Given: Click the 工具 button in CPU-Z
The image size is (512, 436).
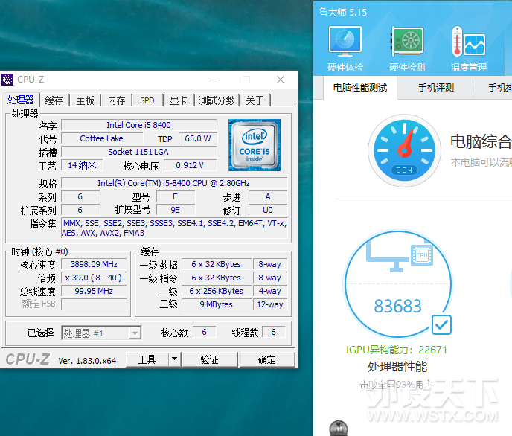Looking at the screenshot, I should (x=147, y=359).
